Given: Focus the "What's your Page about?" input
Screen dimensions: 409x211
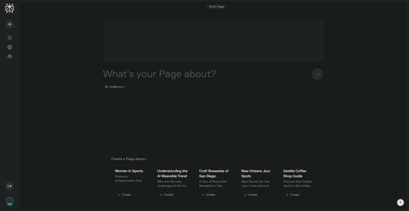Looking at the screenshot, I should tap(200, 74).
